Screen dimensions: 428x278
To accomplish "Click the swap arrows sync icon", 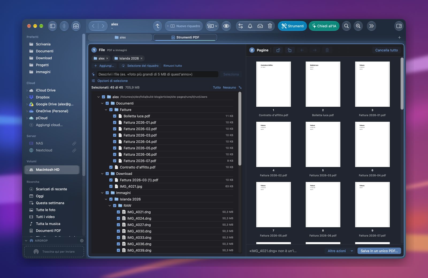I will point(240,26).
